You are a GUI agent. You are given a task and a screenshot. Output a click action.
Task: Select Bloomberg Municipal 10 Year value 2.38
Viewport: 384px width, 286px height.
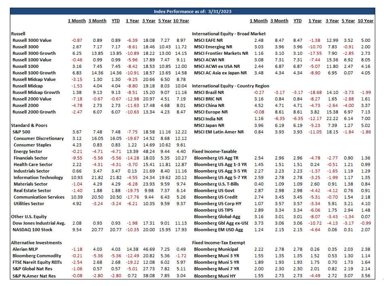pyautogui.click(x=366, y=249)
